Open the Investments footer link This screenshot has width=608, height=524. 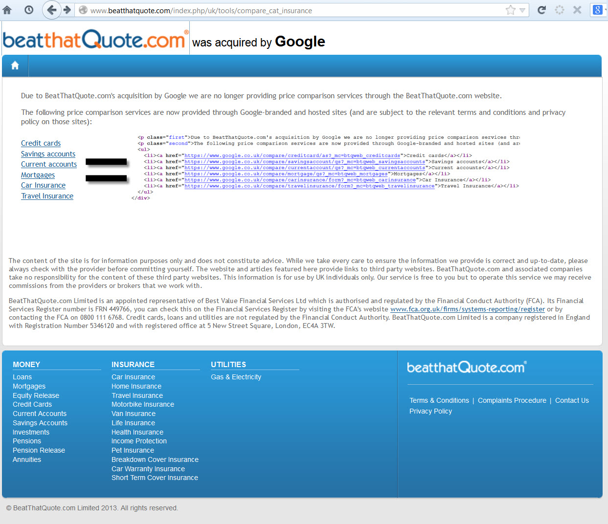(31, 432)
